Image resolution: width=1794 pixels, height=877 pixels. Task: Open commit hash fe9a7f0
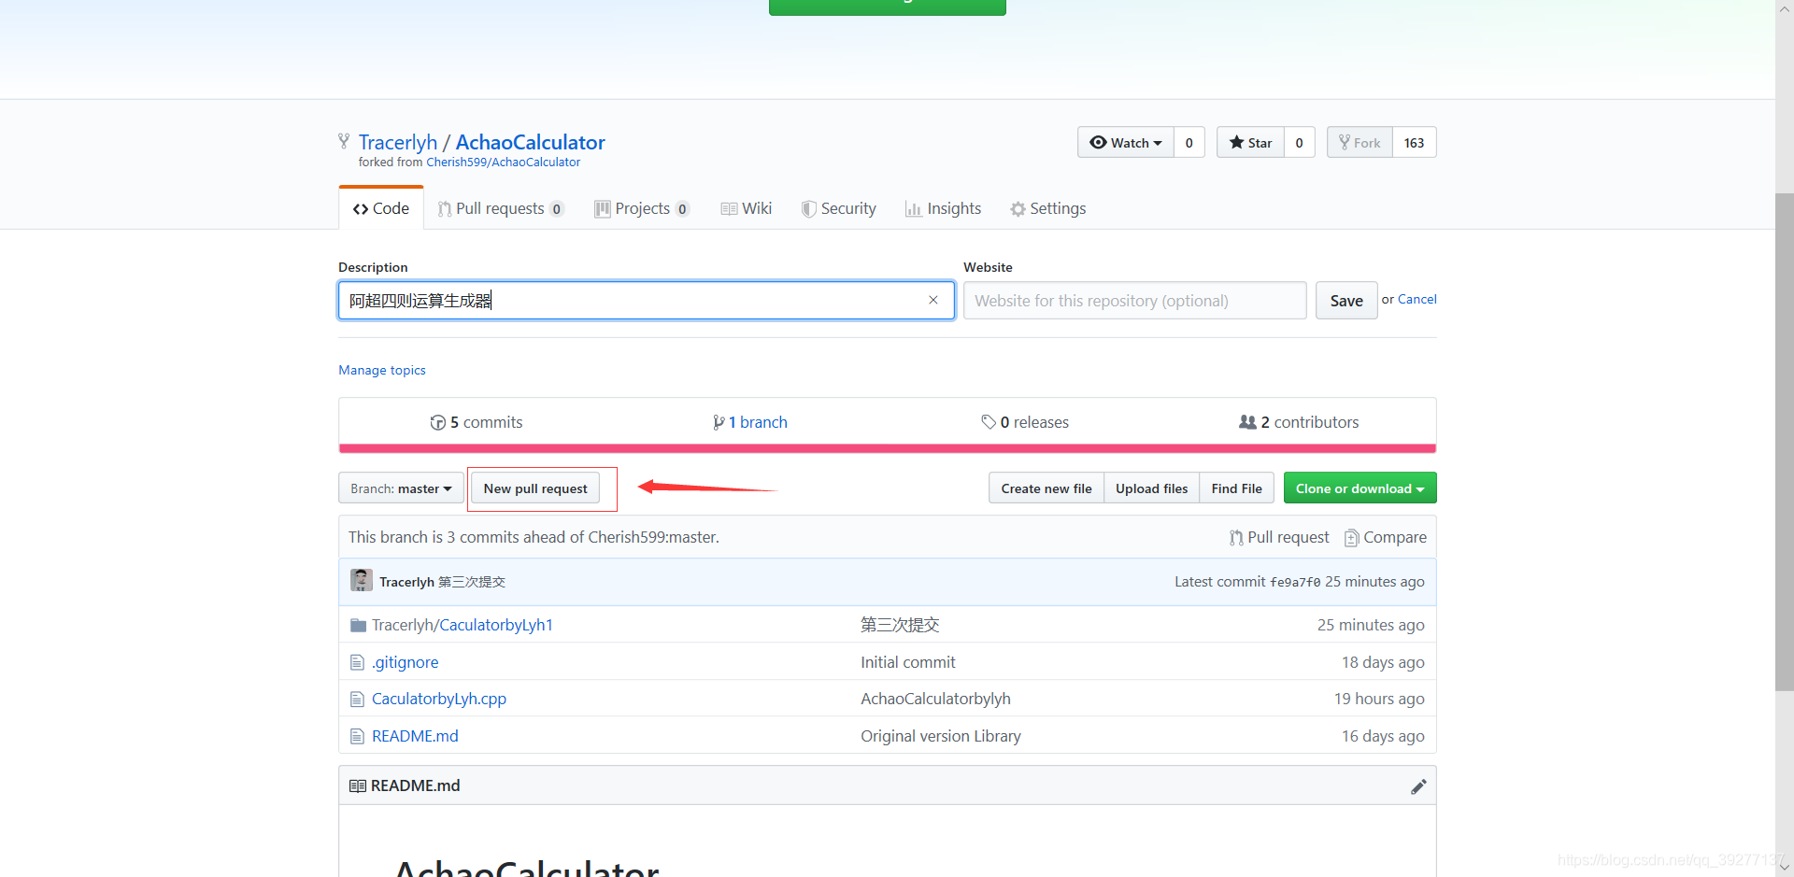[x=1295, y=582]
